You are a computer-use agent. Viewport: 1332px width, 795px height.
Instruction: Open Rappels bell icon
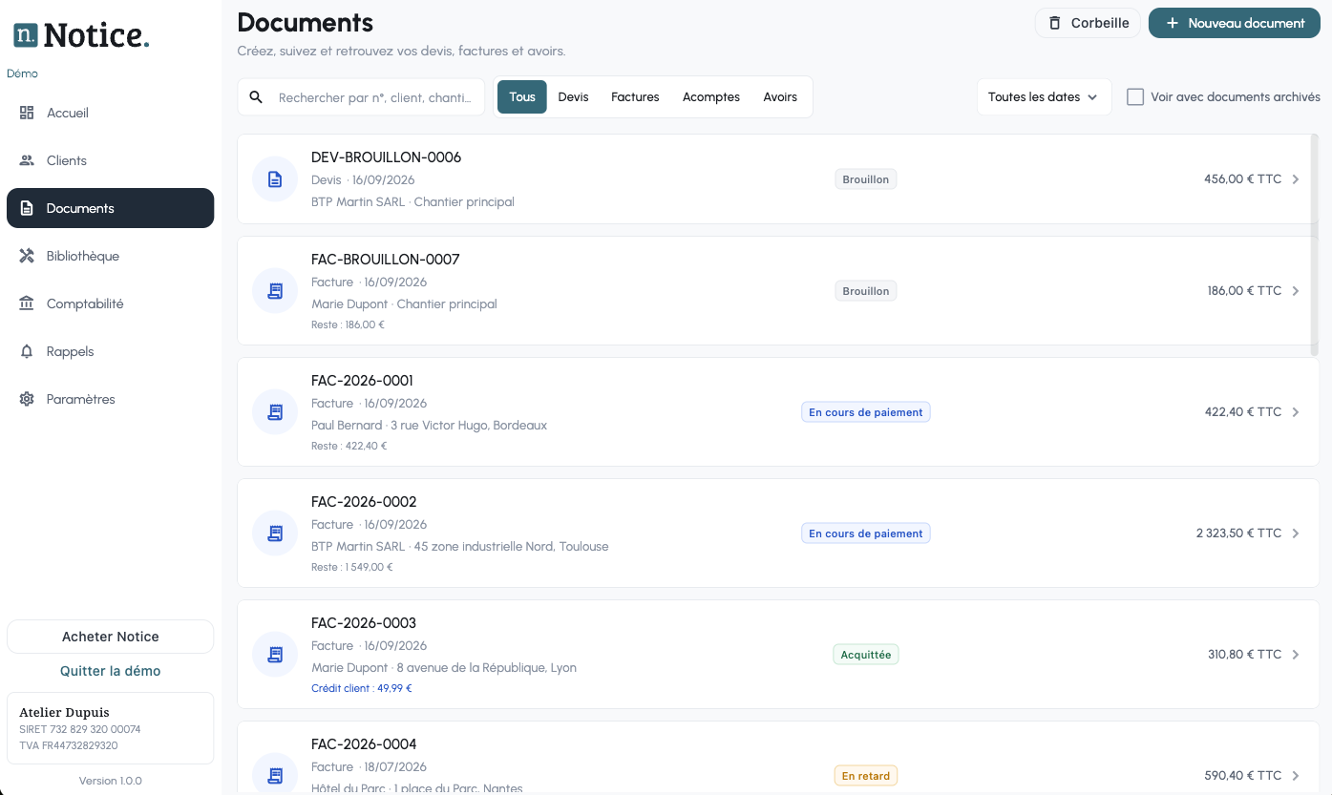(x=27, y=351)
